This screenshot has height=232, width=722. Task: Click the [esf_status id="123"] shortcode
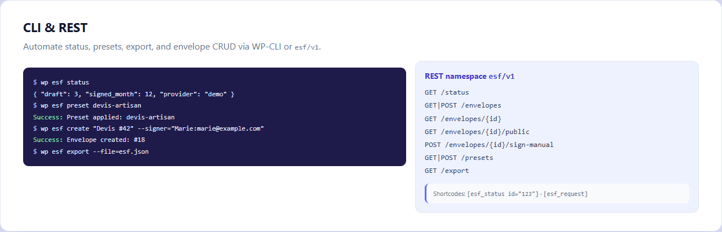[x=503, y=194]
